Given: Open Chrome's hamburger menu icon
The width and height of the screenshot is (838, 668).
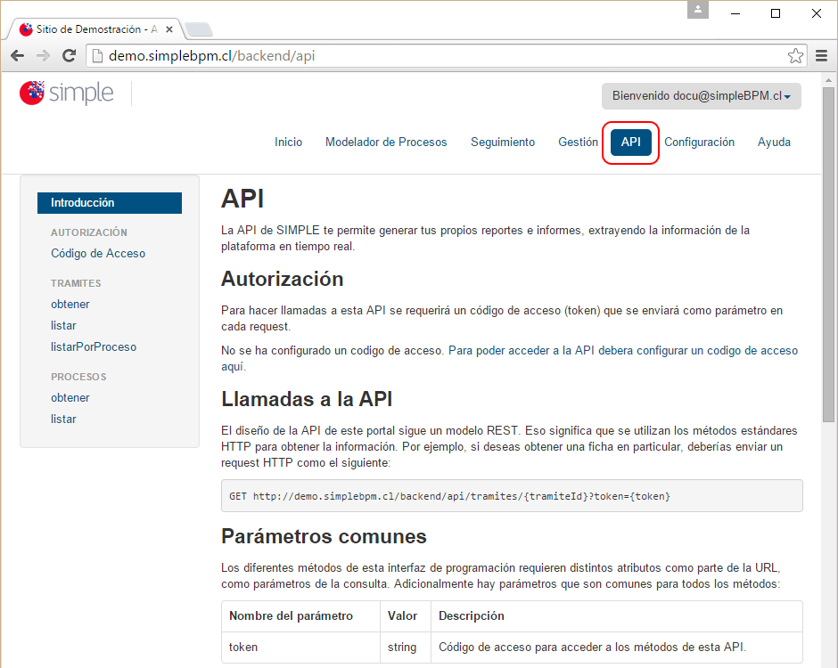Looking at the screenshot, I should (x=820, y=54).
